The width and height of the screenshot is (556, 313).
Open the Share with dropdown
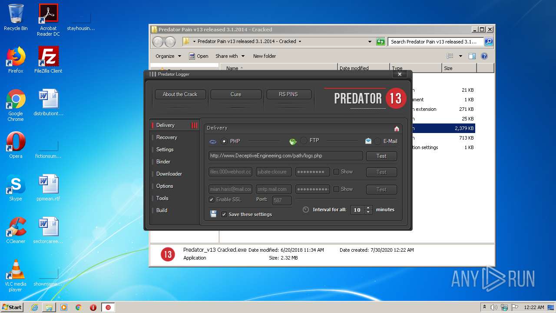pos(230,56)
